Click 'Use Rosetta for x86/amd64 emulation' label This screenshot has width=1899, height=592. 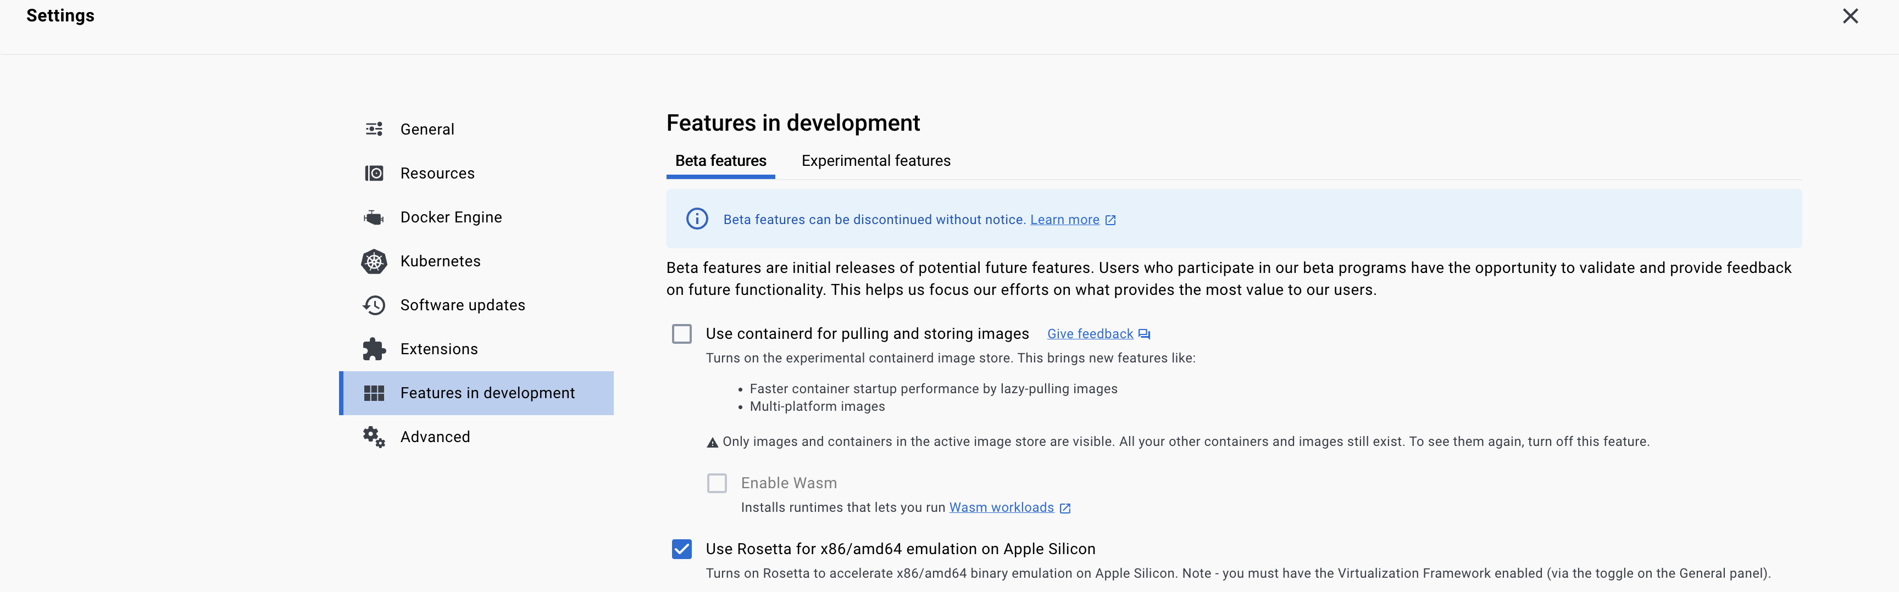click(x=900, y=549)
